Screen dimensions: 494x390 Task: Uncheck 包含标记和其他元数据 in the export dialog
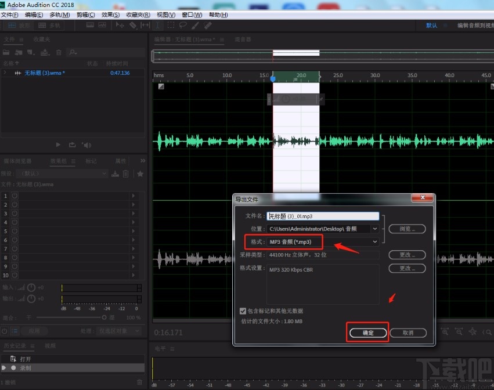[x=243, y=310]
